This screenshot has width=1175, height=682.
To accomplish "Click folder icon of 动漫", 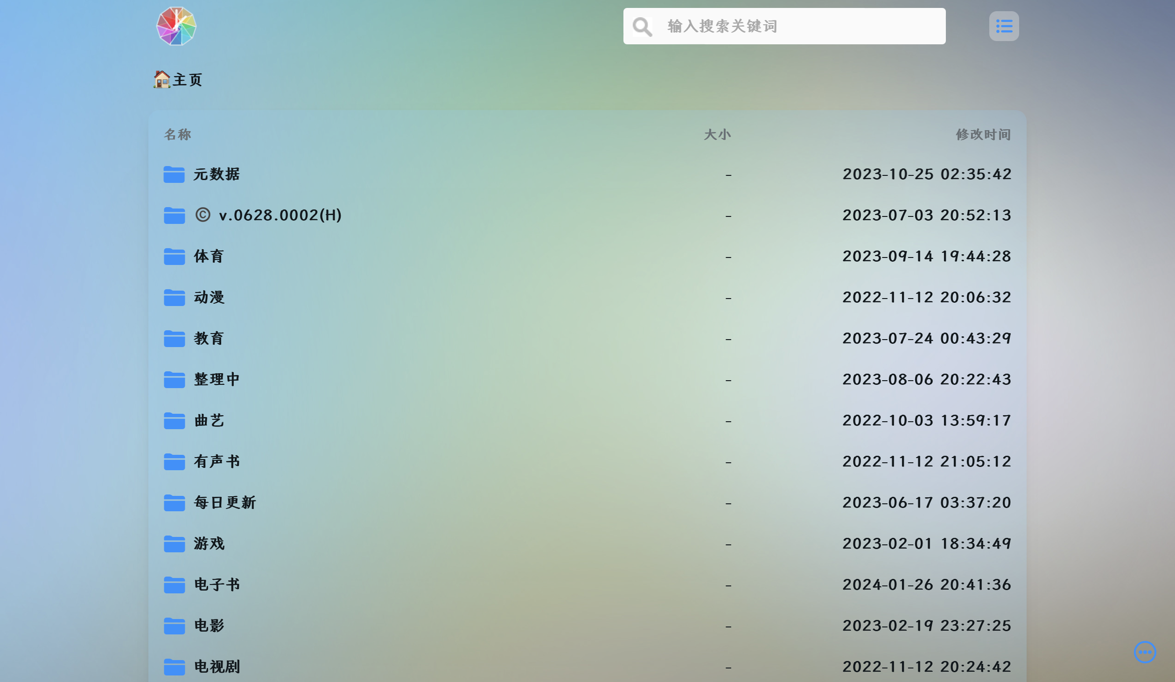I will coord(174,298).
